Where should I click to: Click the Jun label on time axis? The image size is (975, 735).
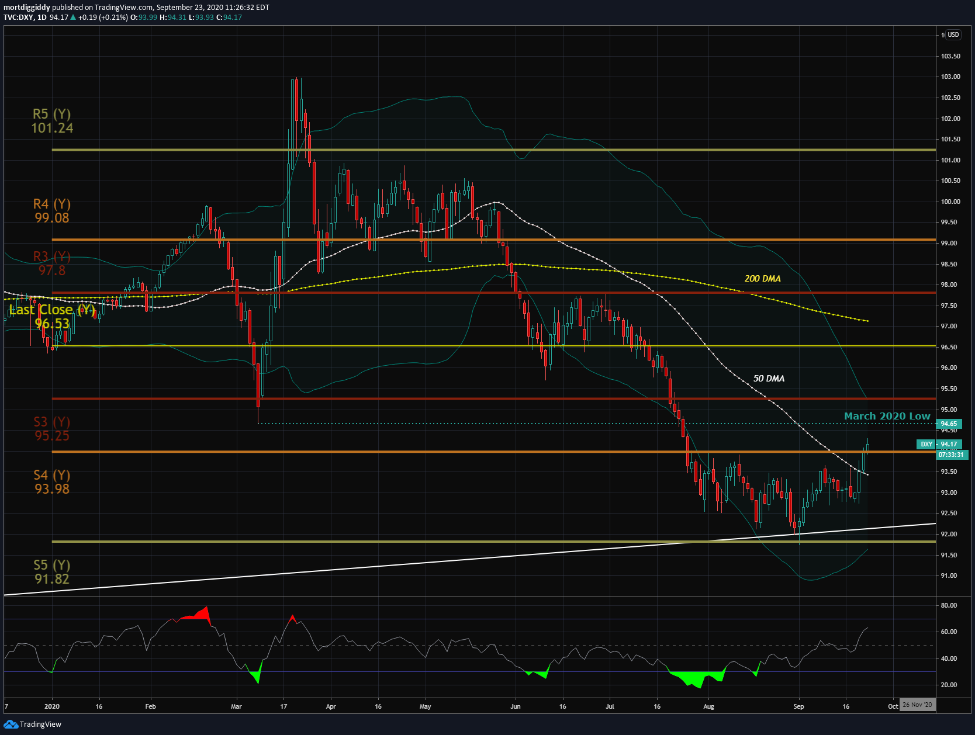(516, 706)
